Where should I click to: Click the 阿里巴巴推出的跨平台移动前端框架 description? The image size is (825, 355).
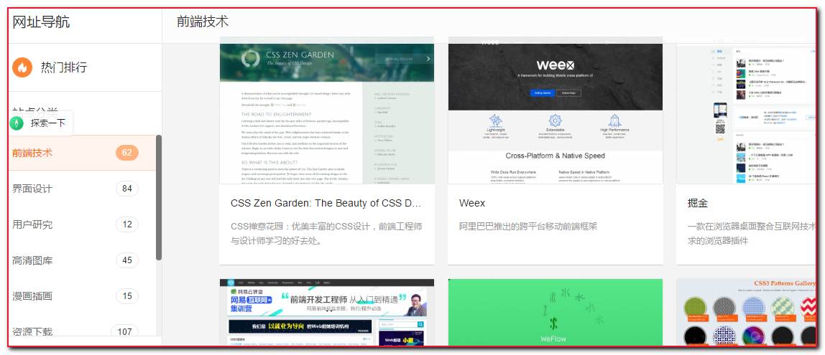pos(527,227)
